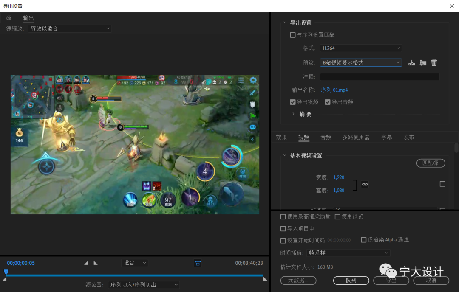This screenshot has width=459, height=292.
Task: Click the duration timecode 00;03;40;23
Action: click(x=249, y=263)
